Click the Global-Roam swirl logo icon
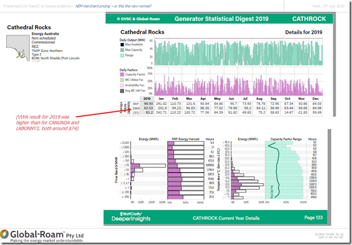352x245 pixels. (4, 234)
